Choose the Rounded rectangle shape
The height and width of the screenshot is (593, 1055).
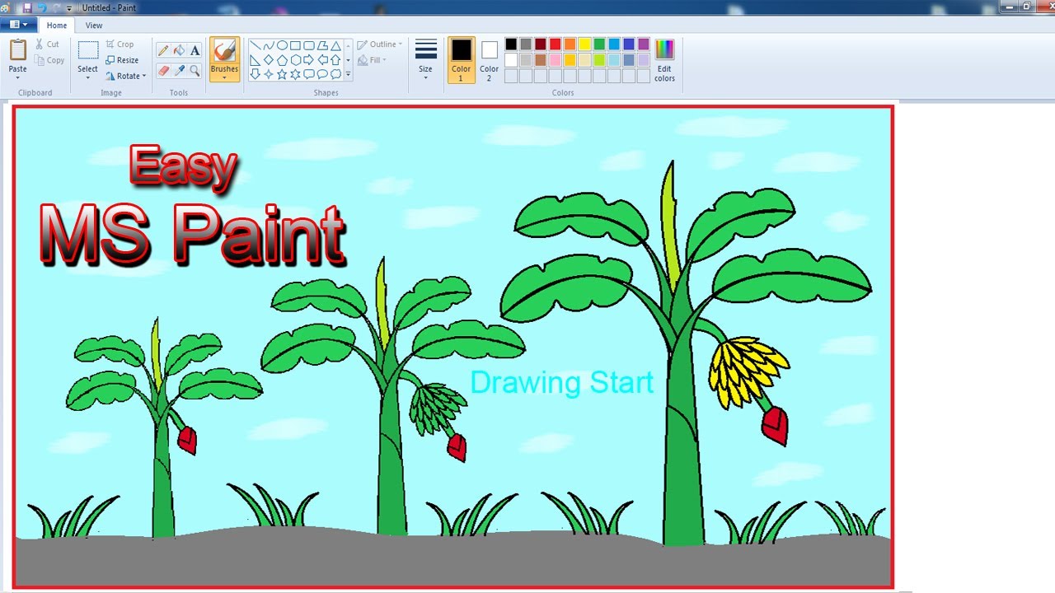coord(308,46)
